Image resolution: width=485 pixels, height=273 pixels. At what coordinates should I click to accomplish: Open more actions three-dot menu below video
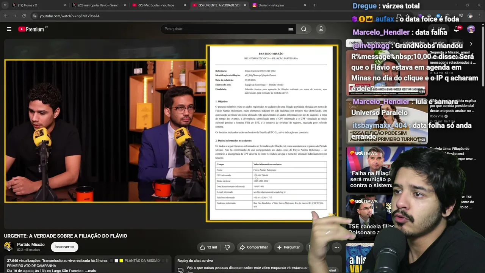tap(336, 247)
